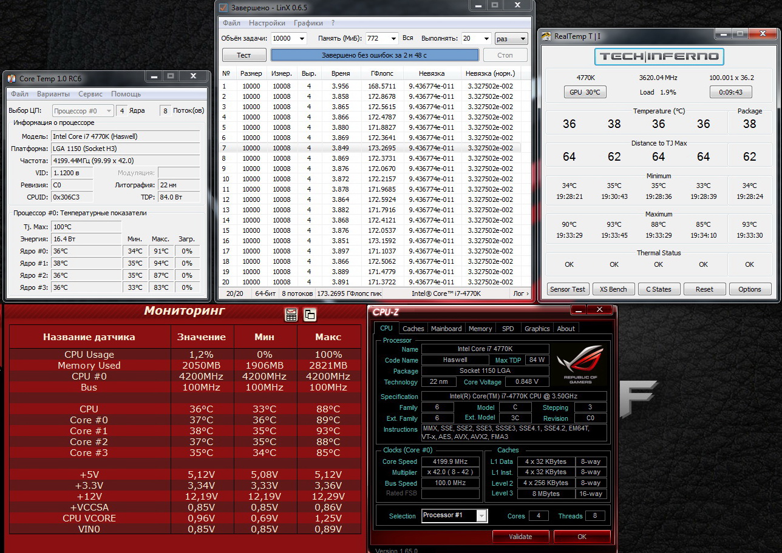Switch to the About tab in CPU-Z
The image size is (782, 553).
pos(566,329)
